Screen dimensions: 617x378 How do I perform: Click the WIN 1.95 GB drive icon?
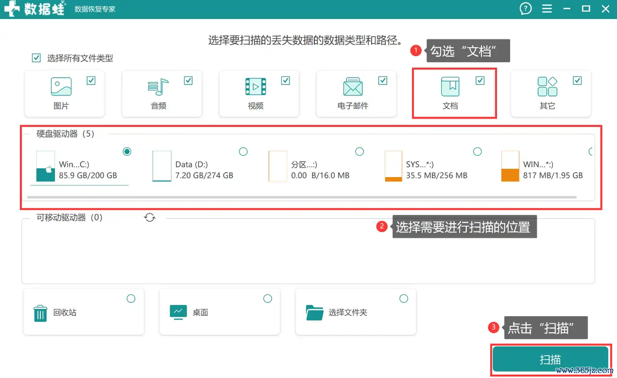(510, 166)
